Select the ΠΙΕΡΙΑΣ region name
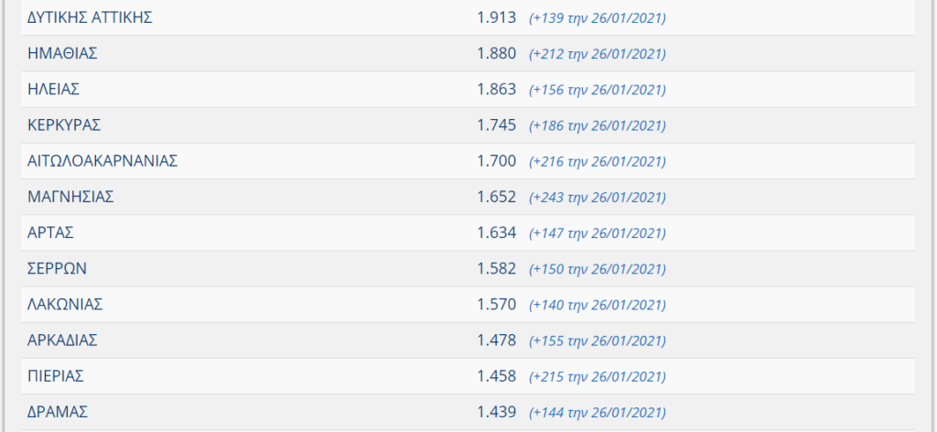The height and width of the screenshot is (432, 937). (56, 376)
